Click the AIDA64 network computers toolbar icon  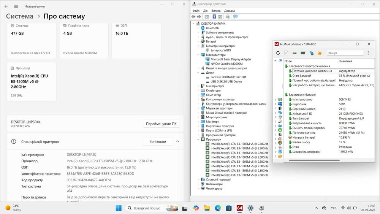pos(312,53)
